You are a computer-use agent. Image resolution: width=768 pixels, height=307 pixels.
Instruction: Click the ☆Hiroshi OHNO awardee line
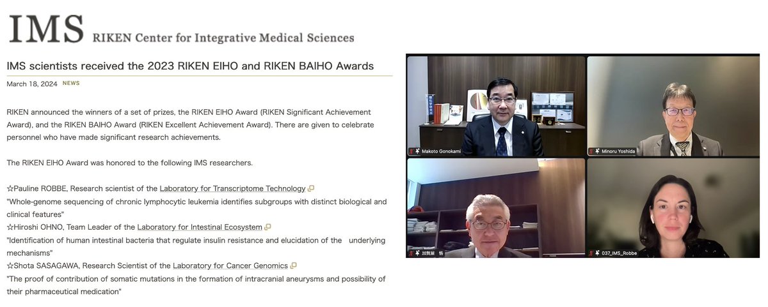coord(139,227)
